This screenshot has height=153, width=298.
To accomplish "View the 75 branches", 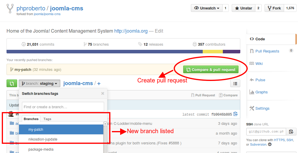I will 96,44.
